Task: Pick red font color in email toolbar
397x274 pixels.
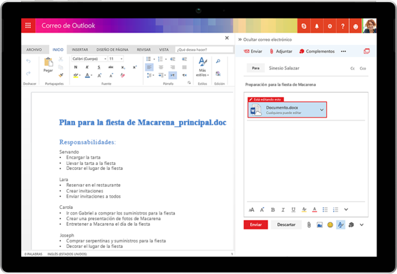Action: pos(314,210)
